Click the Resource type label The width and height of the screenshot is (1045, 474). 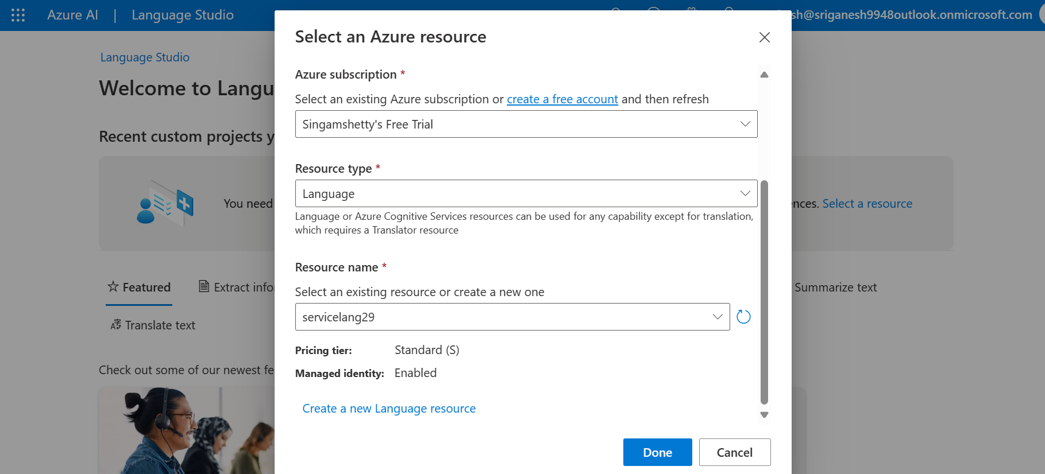[333, 169]
